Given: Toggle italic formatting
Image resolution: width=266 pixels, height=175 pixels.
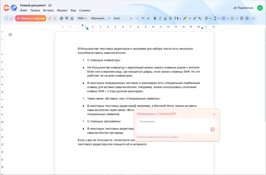Looking at the screenshot, I should (x=160, y=18).
